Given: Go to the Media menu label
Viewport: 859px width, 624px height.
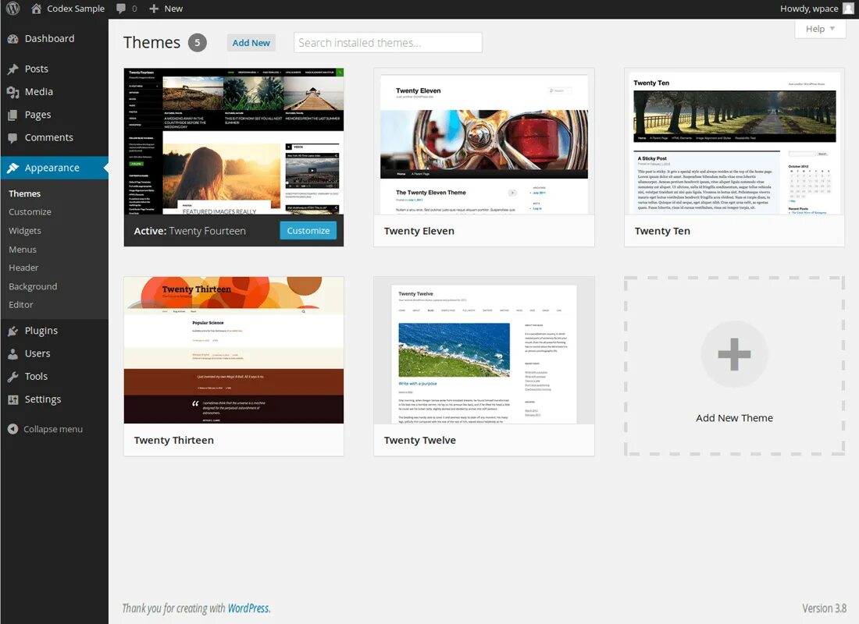Looking at the screenshot, I should (39, 92).
